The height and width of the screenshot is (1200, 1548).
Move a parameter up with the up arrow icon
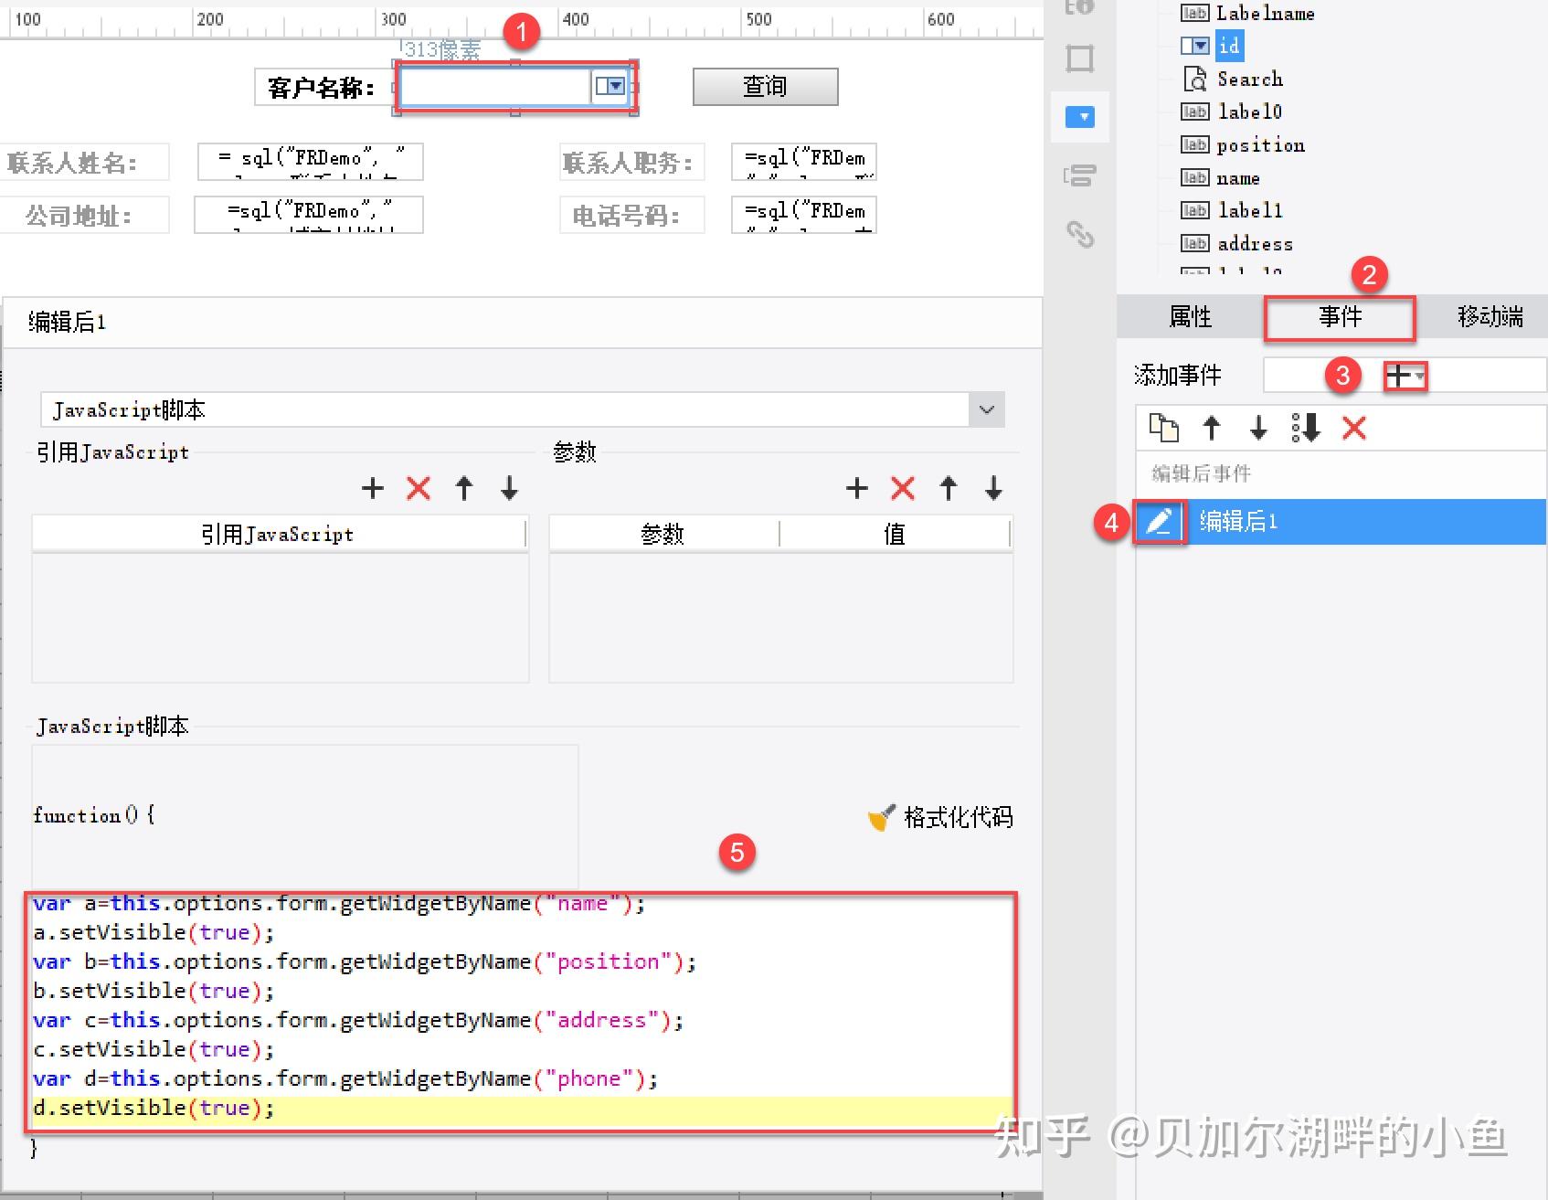[948, 488]
